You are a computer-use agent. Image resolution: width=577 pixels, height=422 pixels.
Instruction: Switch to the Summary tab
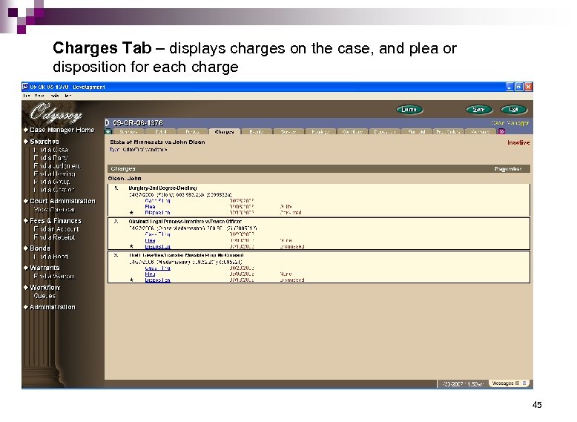click(128, 131)
